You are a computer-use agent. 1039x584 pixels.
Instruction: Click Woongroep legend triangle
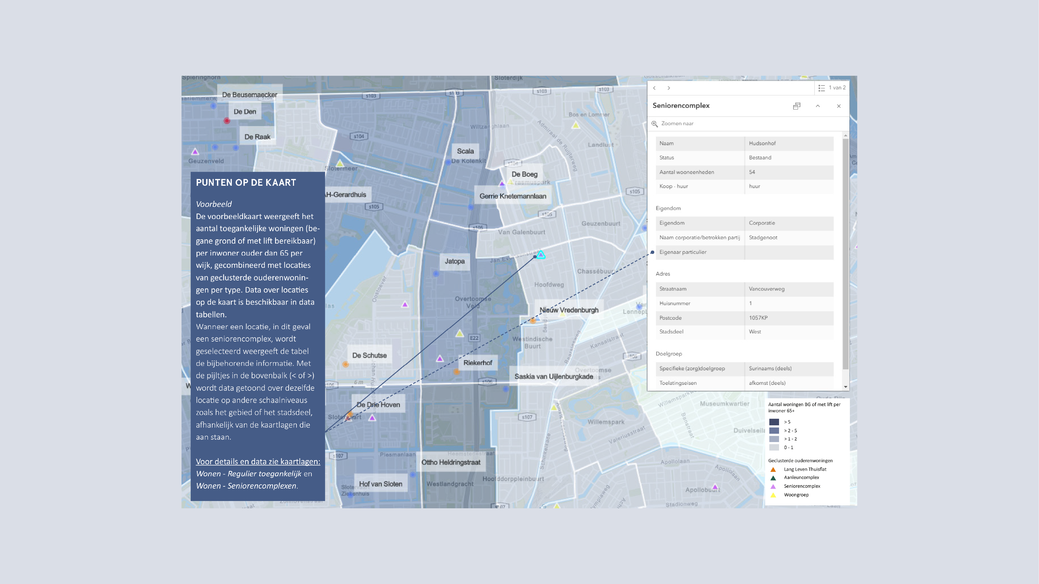(x=773, y=495)
